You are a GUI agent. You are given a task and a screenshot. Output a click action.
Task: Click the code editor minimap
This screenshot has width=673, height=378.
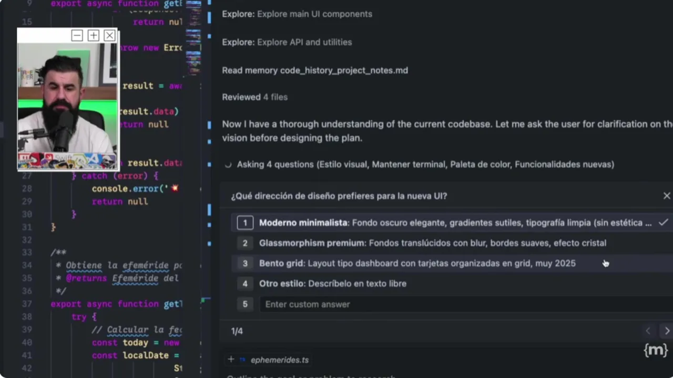tap(193, 37)
